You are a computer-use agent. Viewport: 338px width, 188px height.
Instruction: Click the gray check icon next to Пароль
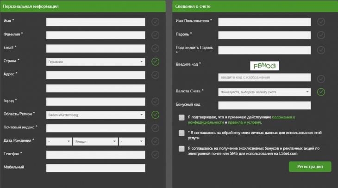point(321,35)
